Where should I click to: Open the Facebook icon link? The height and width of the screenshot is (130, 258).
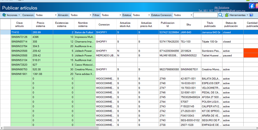(x=252, y=6)
